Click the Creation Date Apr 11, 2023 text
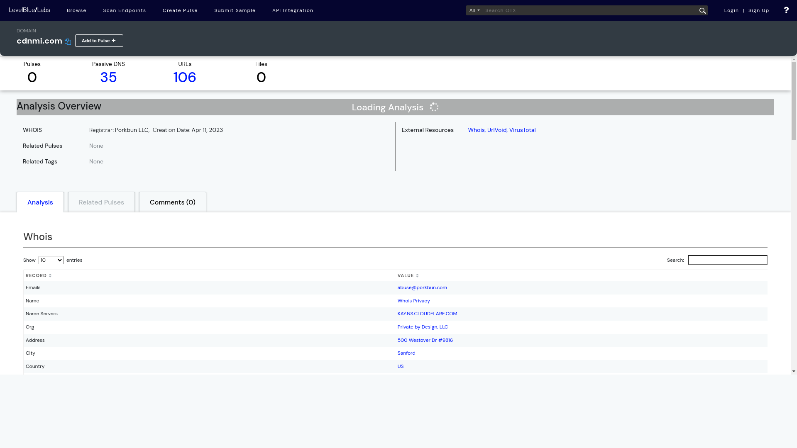Screen dimensions: 797x448 tap(188, 130)
